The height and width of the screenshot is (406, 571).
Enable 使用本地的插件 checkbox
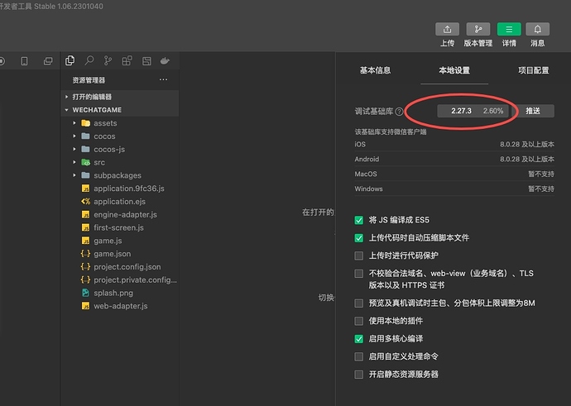358,321
